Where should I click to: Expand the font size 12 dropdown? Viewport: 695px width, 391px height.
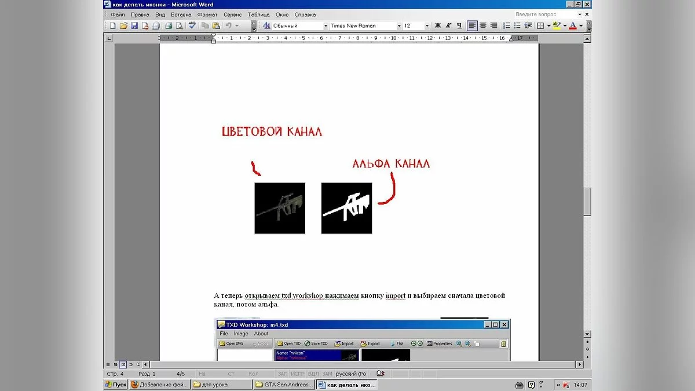(427, 26)
